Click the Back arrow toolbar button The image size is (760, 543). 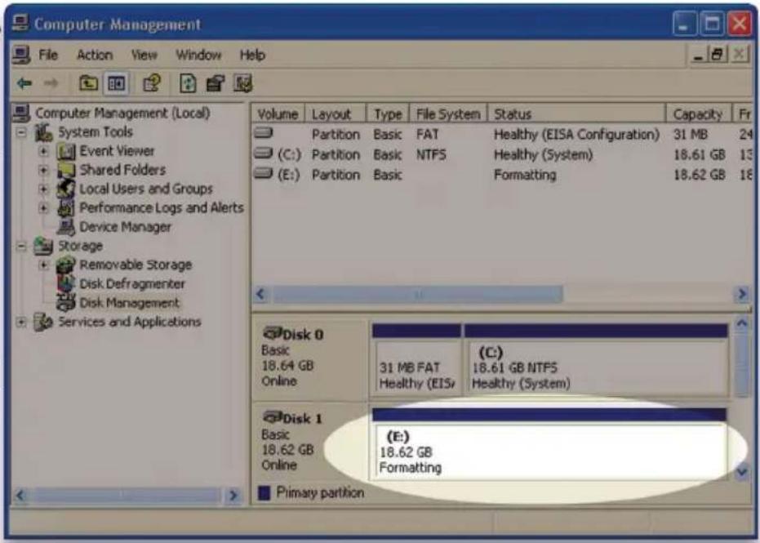coord(24,83)
